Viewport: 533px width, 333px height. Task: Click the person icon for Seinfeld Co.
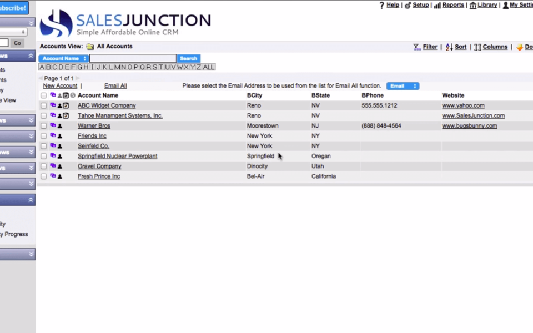60,147
